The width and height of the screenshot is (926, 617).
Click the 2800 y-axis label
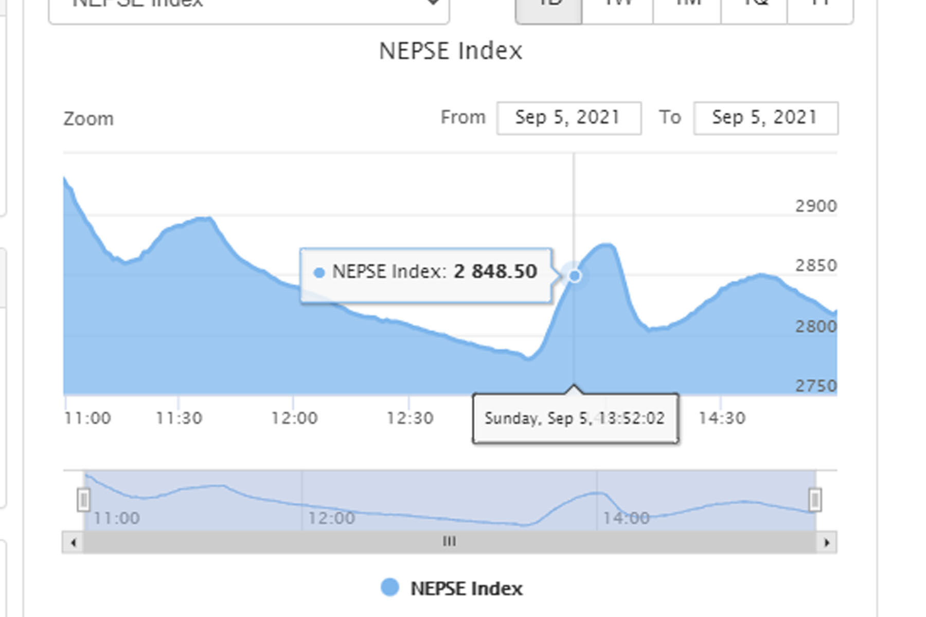point(816,326)
